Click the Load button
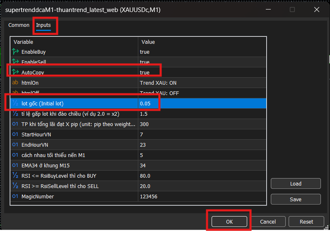The height and width of the screenshot is (231, 330). [x=296, y=183]
